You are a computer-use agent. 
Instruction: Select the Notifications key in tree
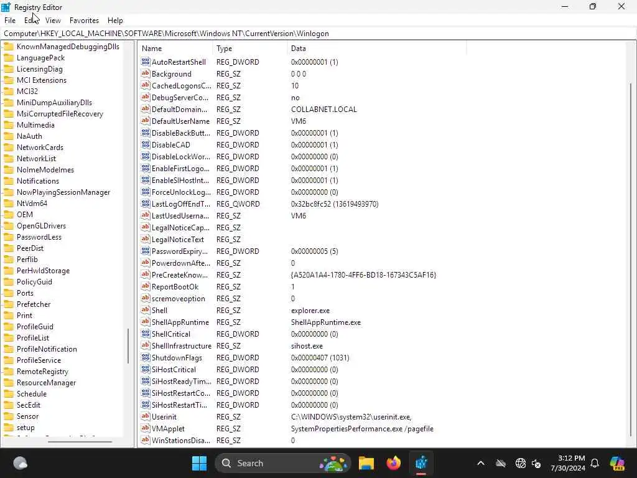coord(38,181)
